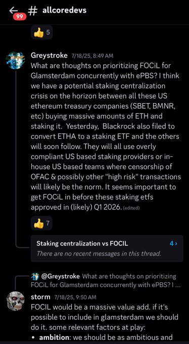Tap the 7/18/25, 8:49 AM timestamp

coord(92,56)
